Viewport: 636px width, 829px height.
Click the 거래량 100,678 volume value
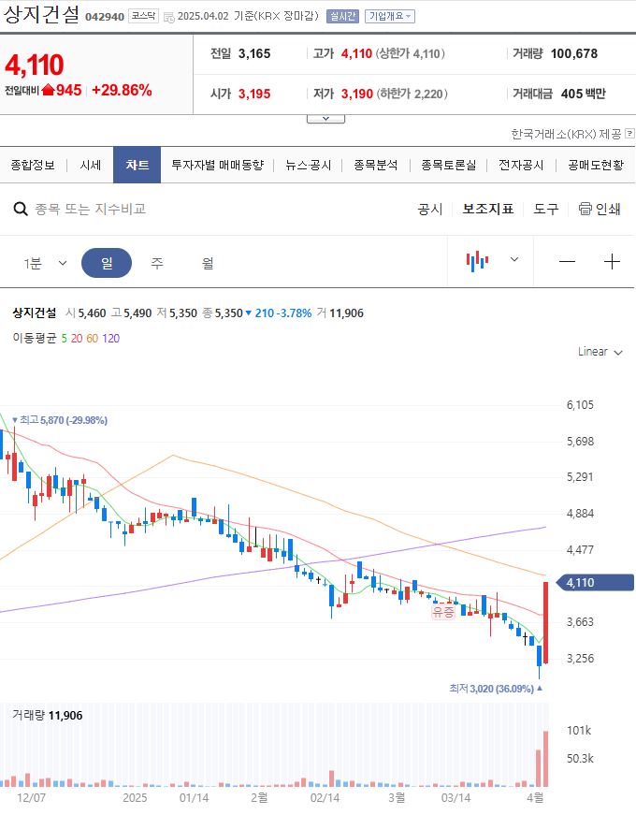tap(573, 53)
